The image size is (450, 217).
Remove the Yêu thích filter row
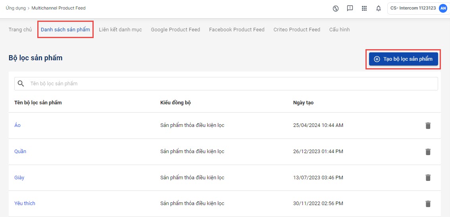coord(428,204)
